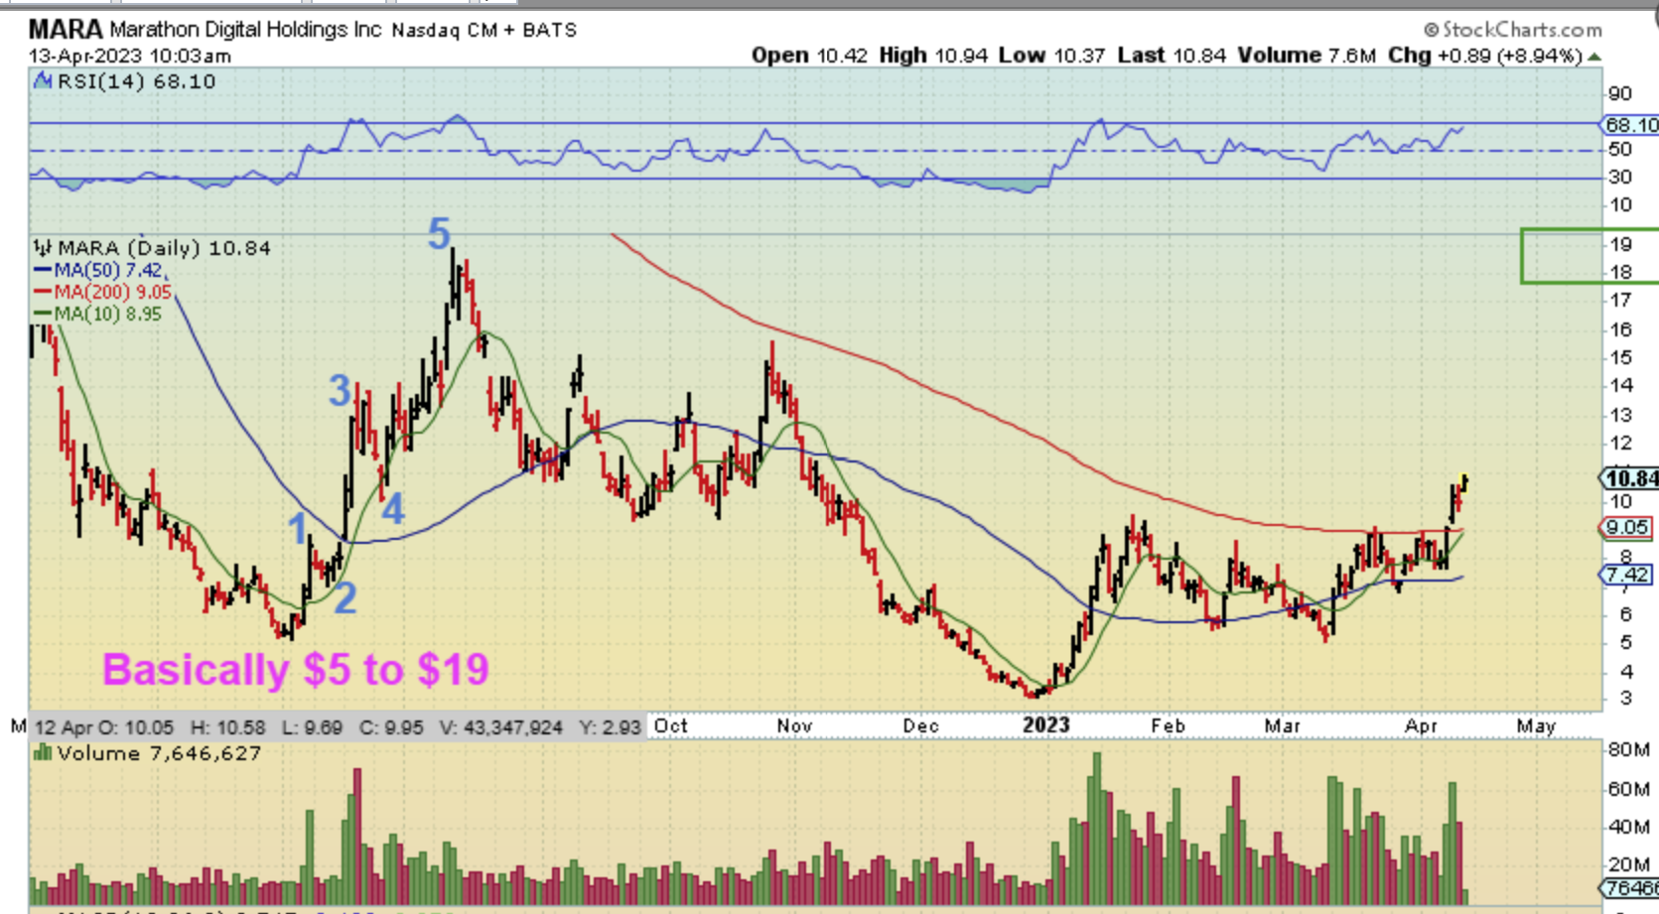Click the Nov label on the date axis
Viewport: 1659px width, 914px height.
[x=794, y=725]
